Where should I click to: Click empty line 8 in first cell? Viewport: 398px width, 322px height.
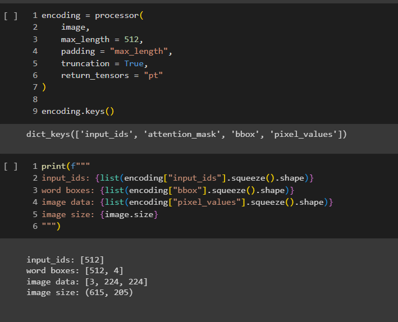pyautogui.click(x=35, y=99)
